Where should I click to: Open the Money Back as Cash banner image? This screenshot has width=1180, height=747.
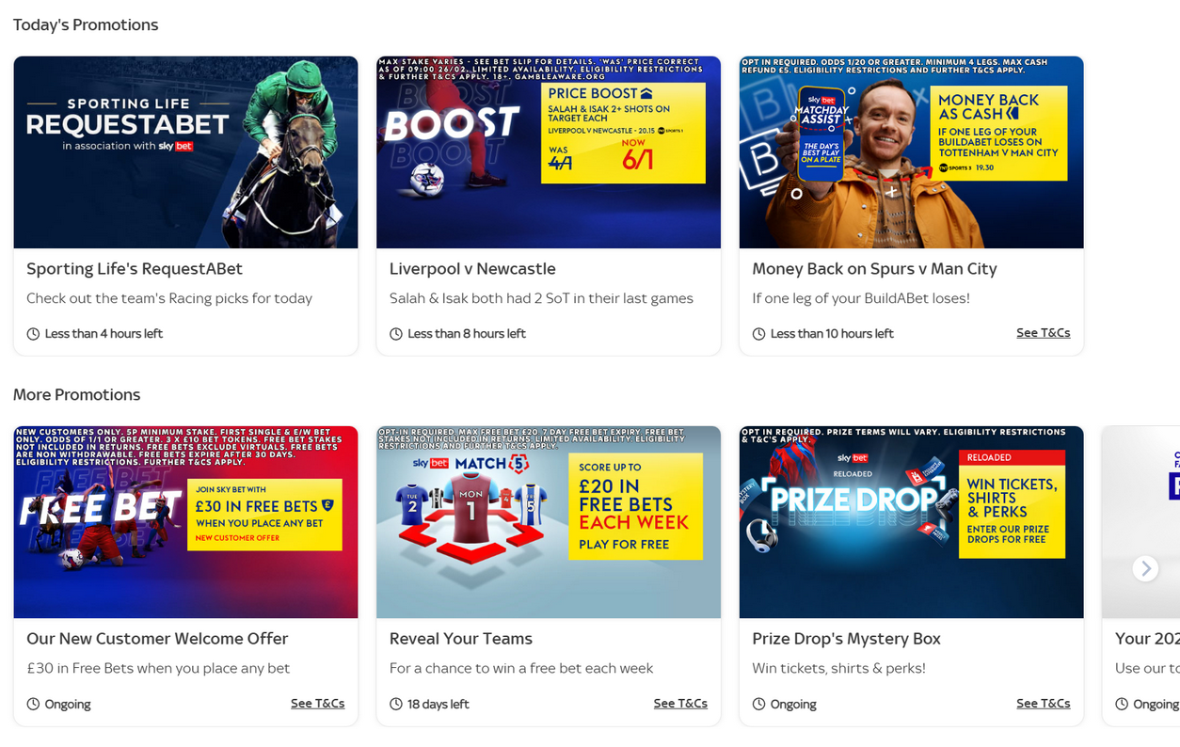pyautogui.click(x=911, y=152)
